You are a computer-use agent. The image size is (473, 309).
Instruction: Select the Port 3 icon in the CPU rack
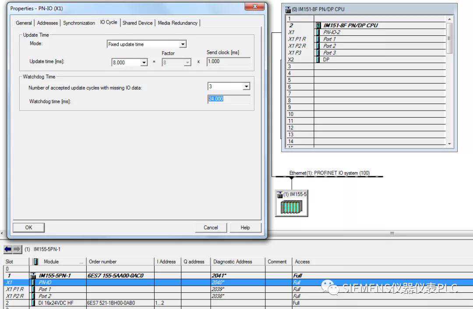[318, 53]
